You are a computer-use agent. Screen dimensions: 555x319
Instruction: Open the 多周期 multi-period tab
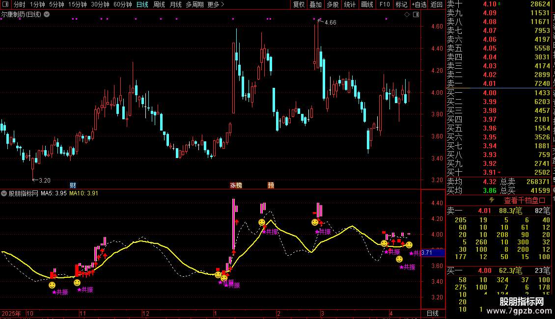194,4
